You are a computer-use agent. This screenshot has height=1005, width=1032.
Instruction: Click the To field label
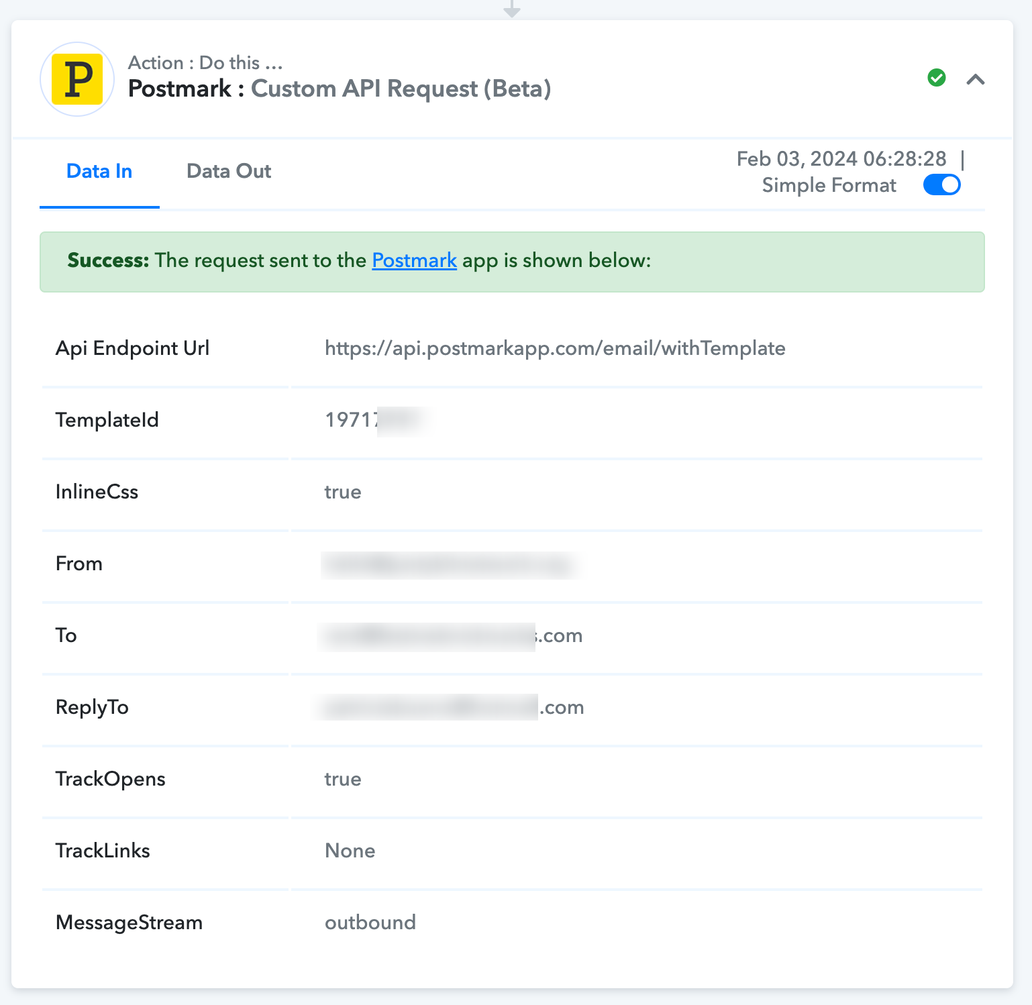(66, 635)
